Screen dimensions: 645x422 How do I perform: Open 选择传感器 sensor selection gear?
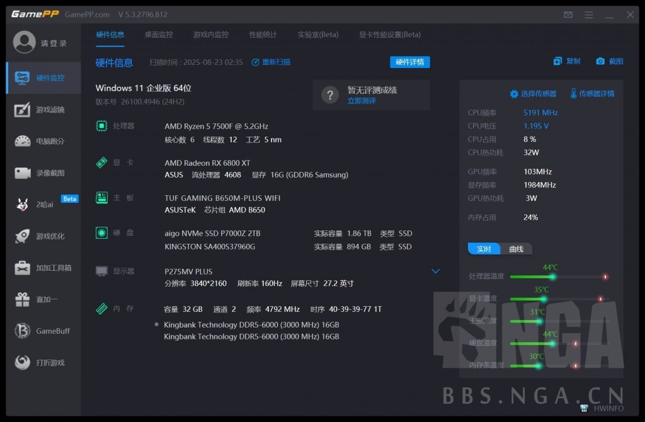click(x=514, y=93)
